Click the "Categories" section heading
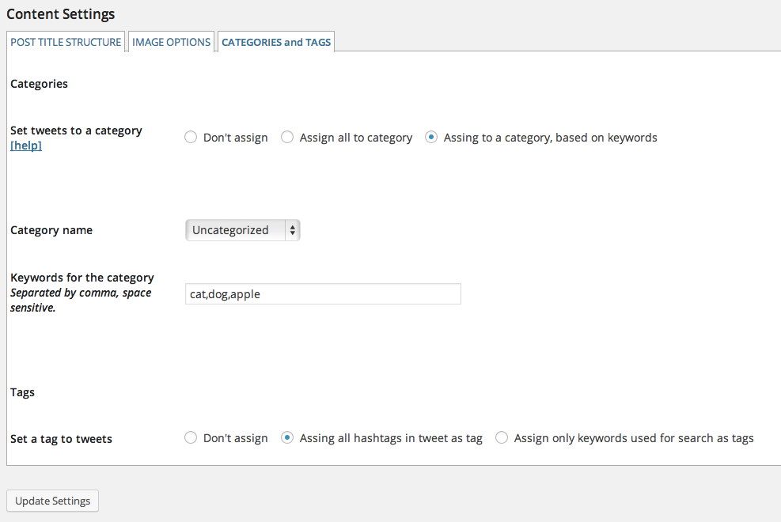 40,84
